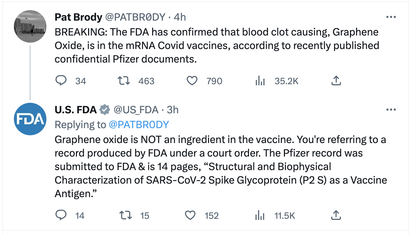Screen dimensions: 416x234
Task: Share Pat Brody's tweet via upload icon
Action: pos(336,80)
